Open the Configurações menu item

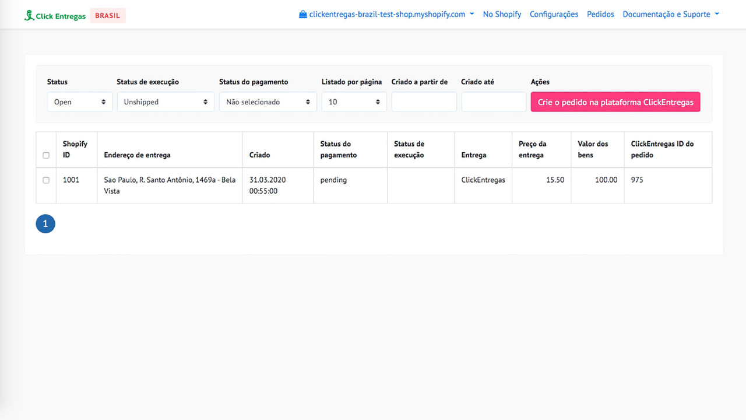[x=554, y=13]
